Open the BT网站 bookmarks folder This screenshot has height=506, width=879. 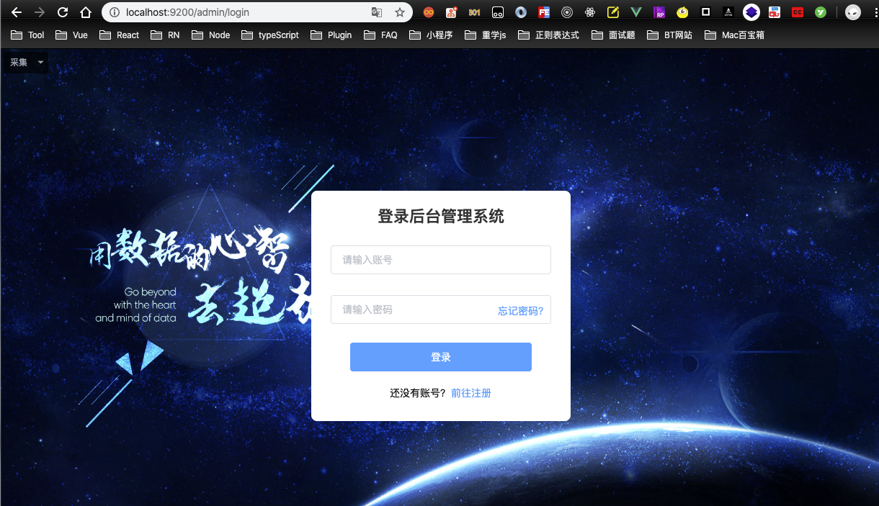coord(670,35)
